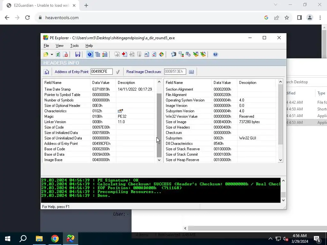This screenshot has width=327, height=245.
Task: Click the Relocations toolbar icon
Action: pyautogui.click(x=154, y=54)
